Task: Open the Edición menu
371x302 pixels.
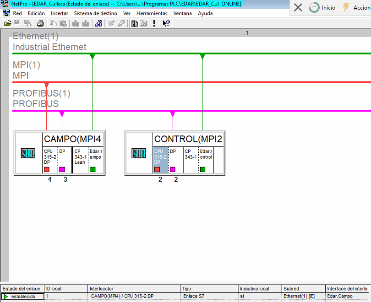Action: (36, 13)
